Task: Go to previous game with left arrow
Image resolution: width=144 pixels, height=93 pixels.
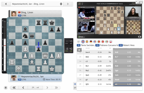Action: (x=6, y=4)
